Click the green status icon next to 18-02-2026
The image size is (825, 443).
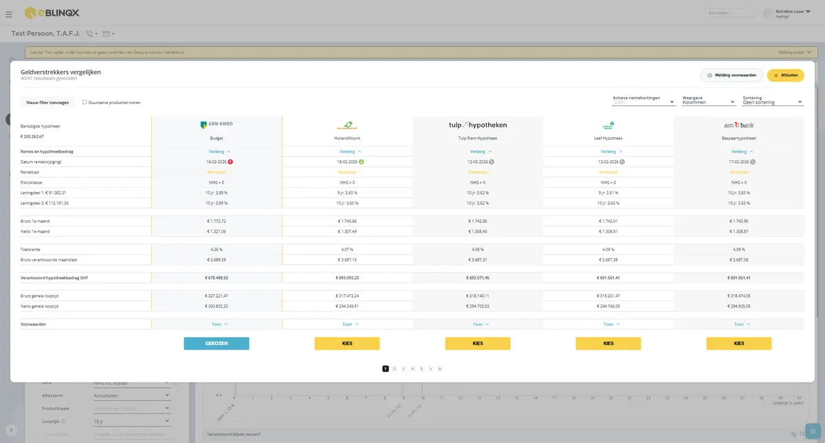(361, 162)
